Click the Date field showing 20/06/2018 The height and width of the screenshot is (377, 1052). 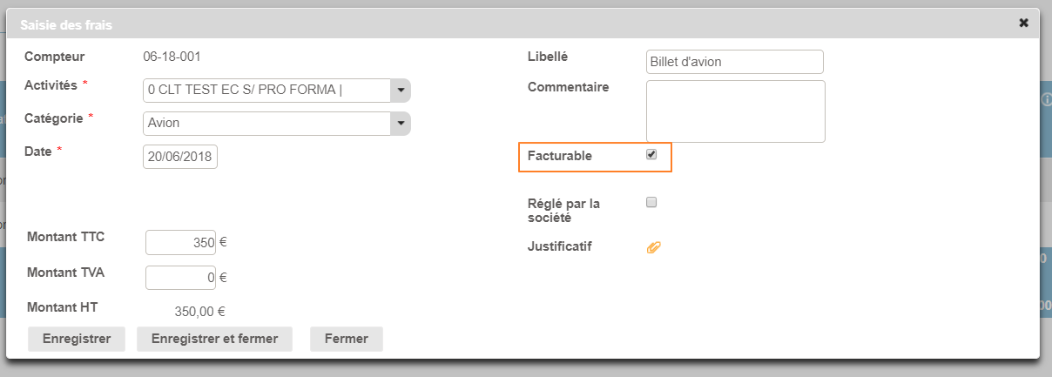pyautogui.click(x=180, y=157)
